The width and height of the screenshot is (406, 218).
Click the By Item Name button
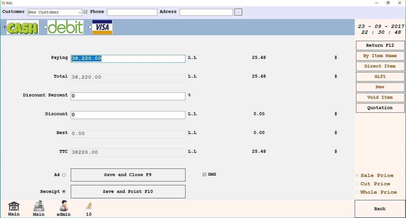click(380, 56)
